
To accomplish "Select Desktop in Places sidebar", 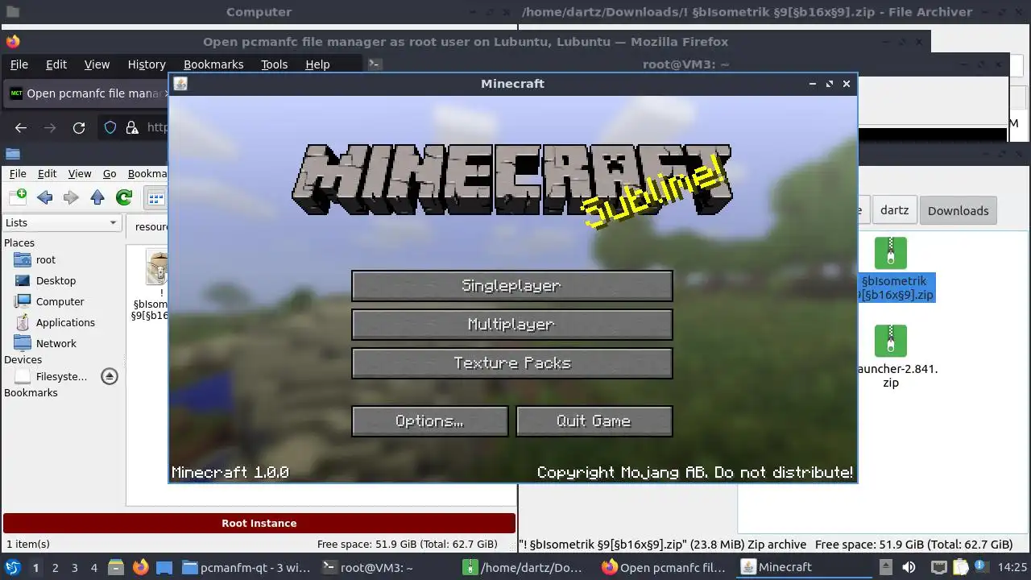I will point(56,280).
